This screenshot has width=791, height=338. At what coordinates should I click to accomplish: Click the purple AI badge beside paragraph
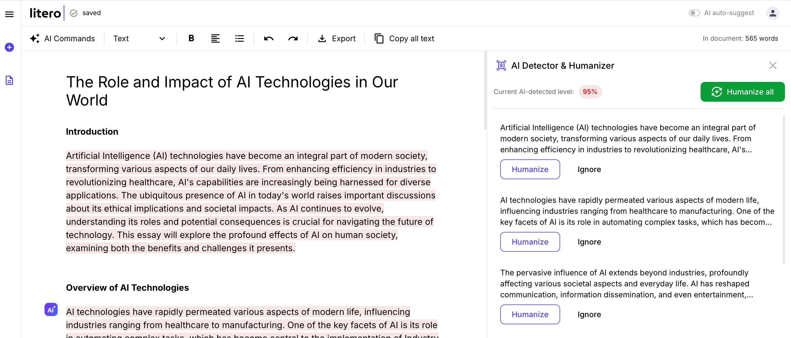pyautogui.click(x=51, y=309)
